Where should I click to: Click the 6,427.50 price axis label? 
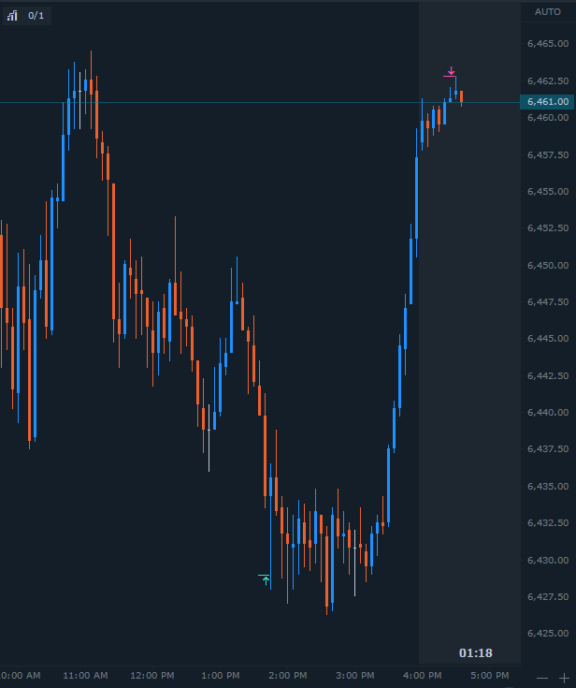click(548, 597)
